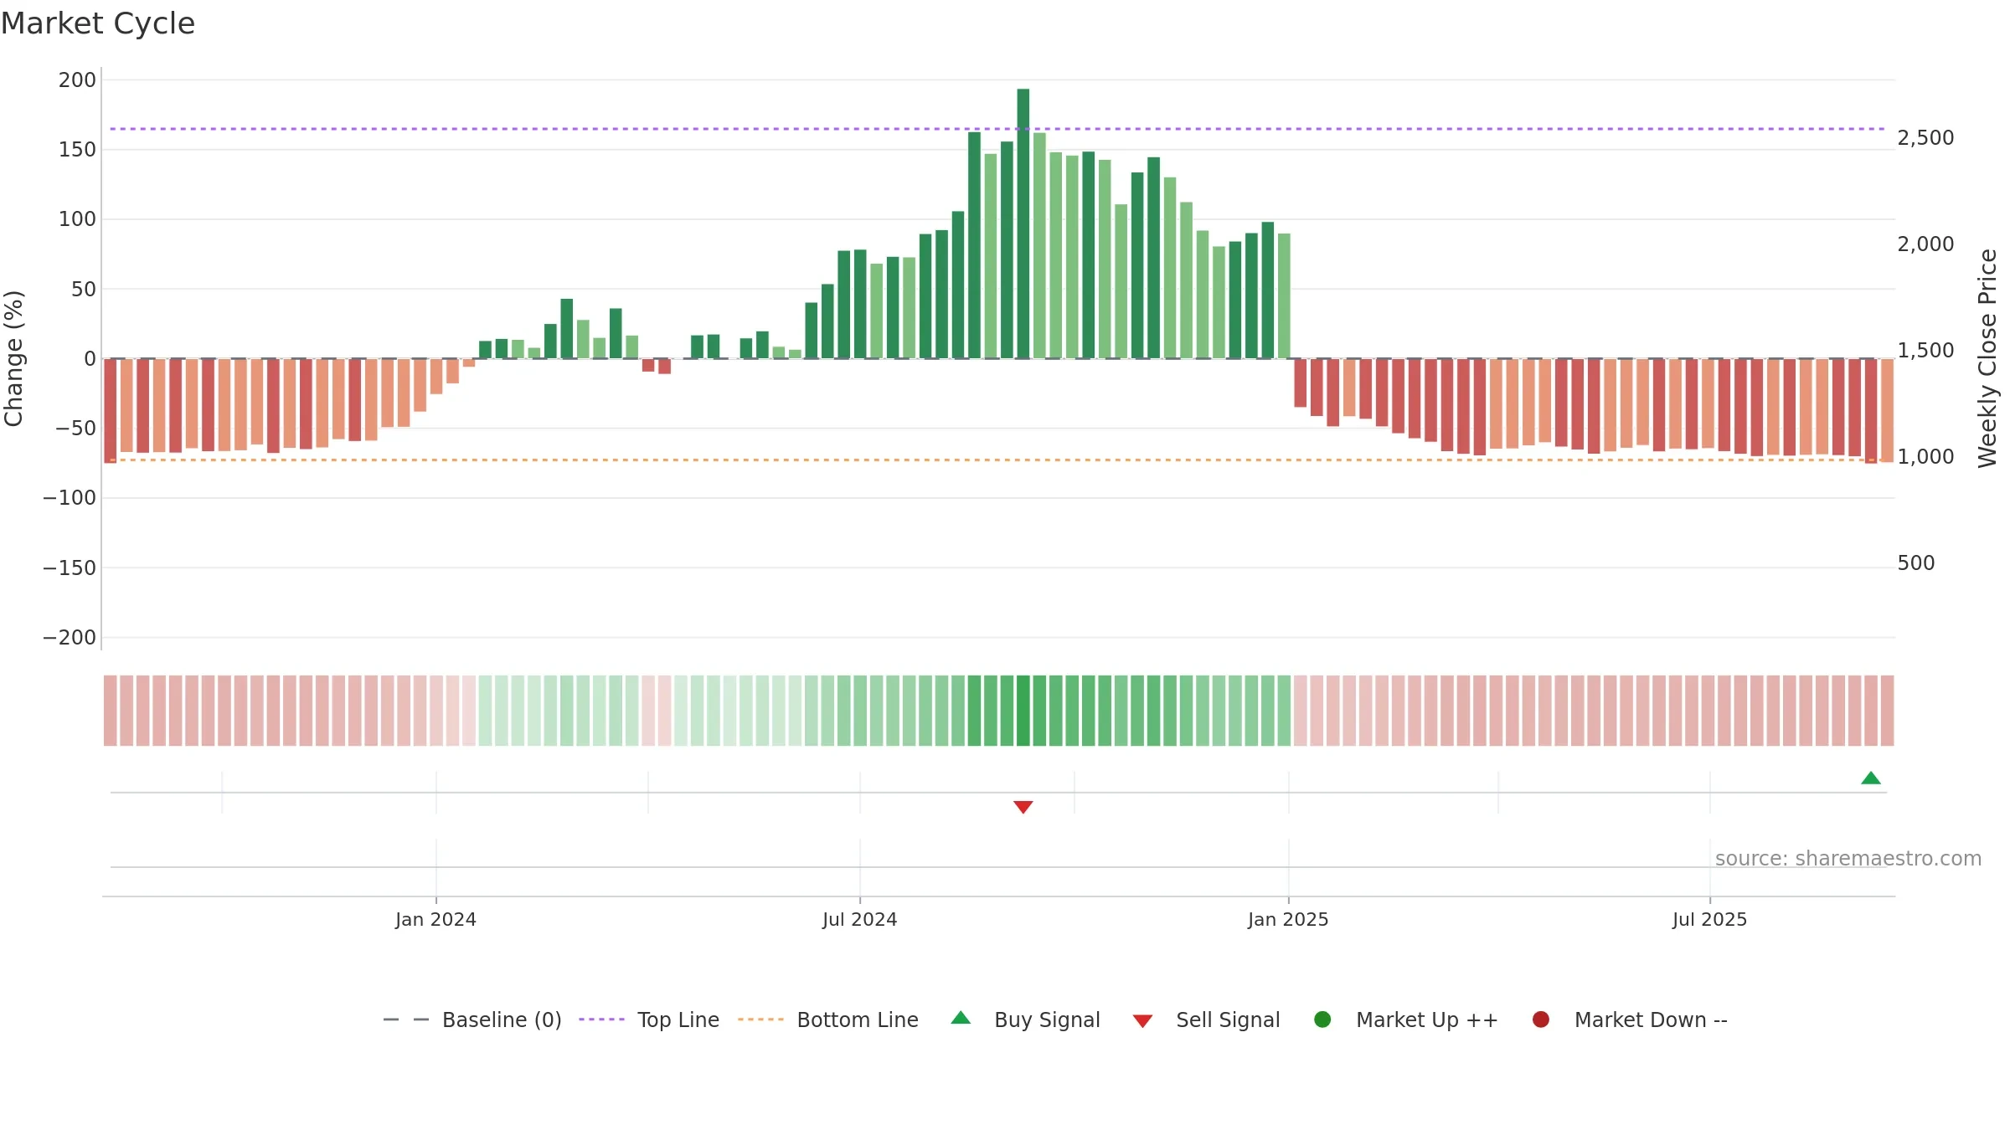Click the gray dashed Baseline legend swatch
2010x1130 pixels.
pos(406,1020)
